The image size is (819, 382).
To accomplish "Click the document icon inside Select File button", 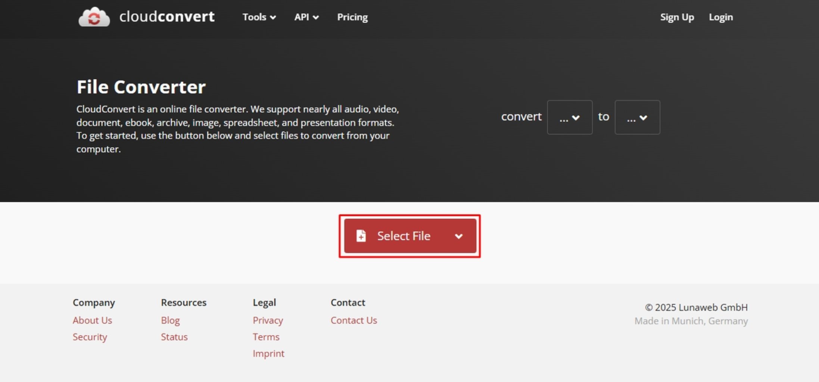I will click(x=361, y=236).
